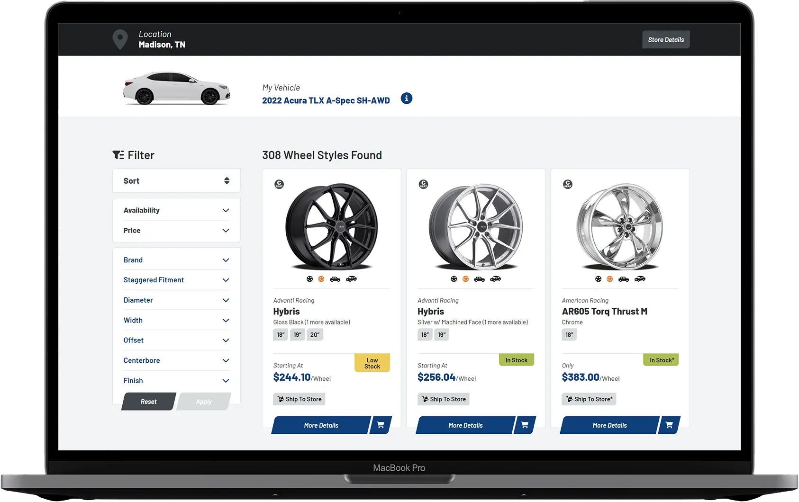Open the 2022 Acura TLX A-Spec link
Image resolution: width=799 pixels, height=502 pixels.
326,100
